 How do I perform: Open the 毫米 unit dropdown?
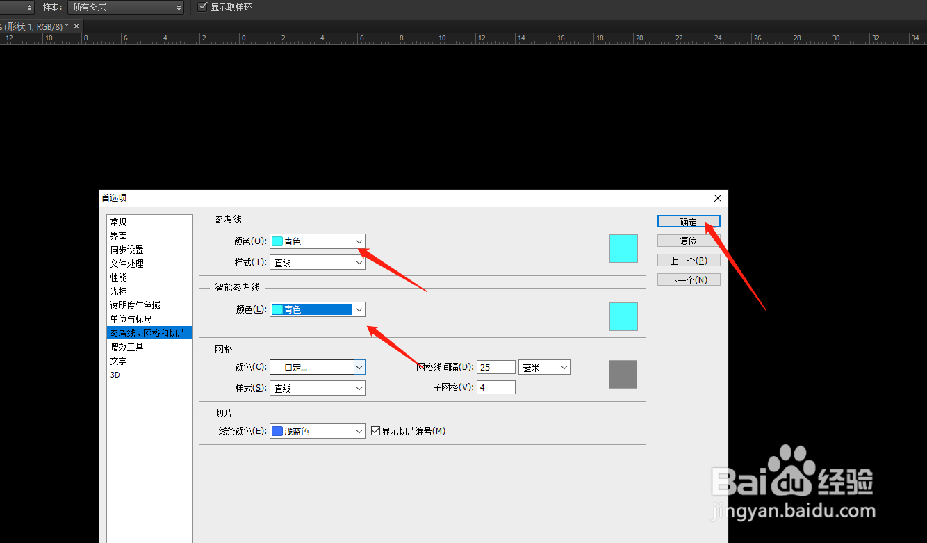(x=544, y=366)
